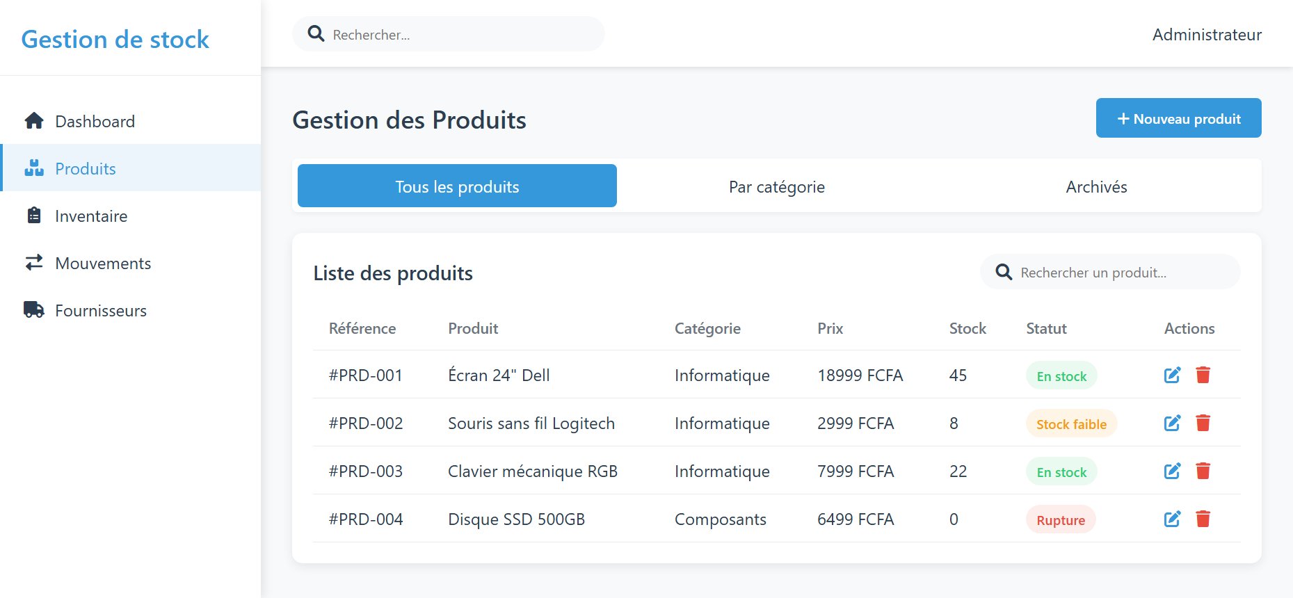Edit the Souris sans fil Logitech product
Image resolution: width=1293 pixels, height=598 pixels.
click(1172, 423)
